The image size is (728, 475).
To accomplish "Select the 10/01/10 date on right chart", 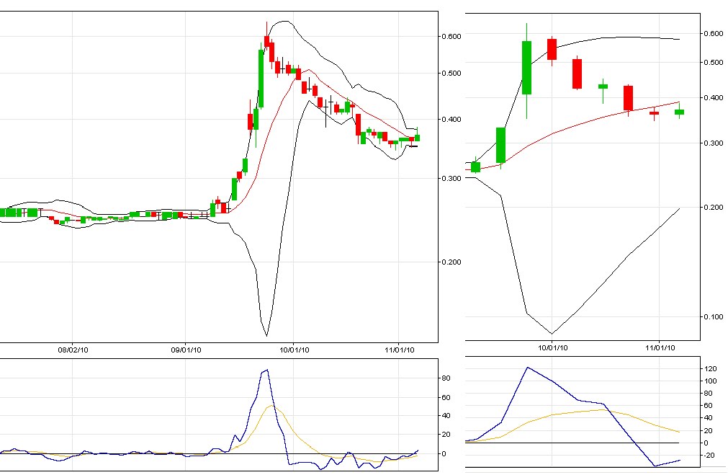I will pyautogui.click(x=552, y=347).
